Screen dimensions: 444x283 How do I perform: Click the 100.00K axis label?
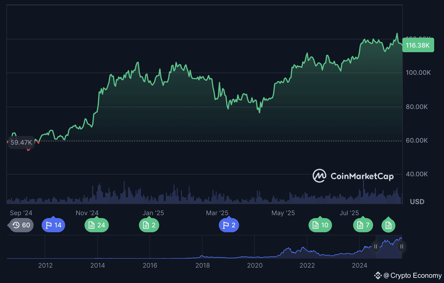418,72
